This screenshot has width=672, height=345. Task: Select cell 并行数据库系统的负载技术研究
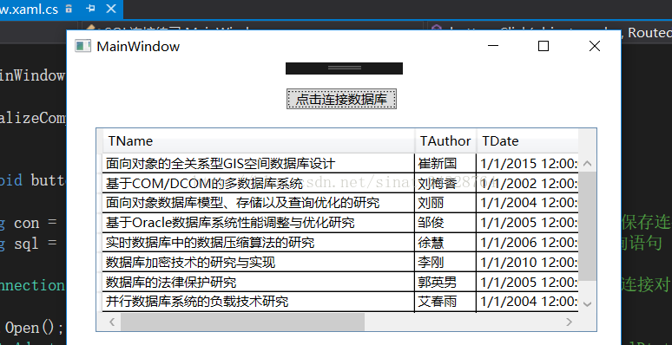tap(259, 302)
